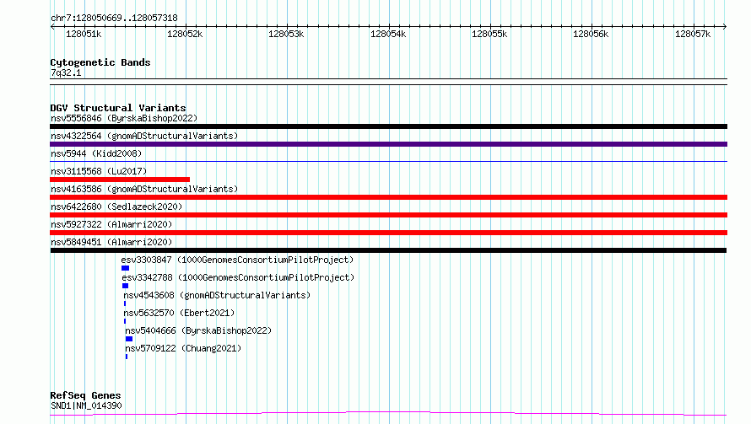Click variant label nsv5849451 (Almarri2020)
The height and width of the screenshot is (424, 751).
click(111, 242)
